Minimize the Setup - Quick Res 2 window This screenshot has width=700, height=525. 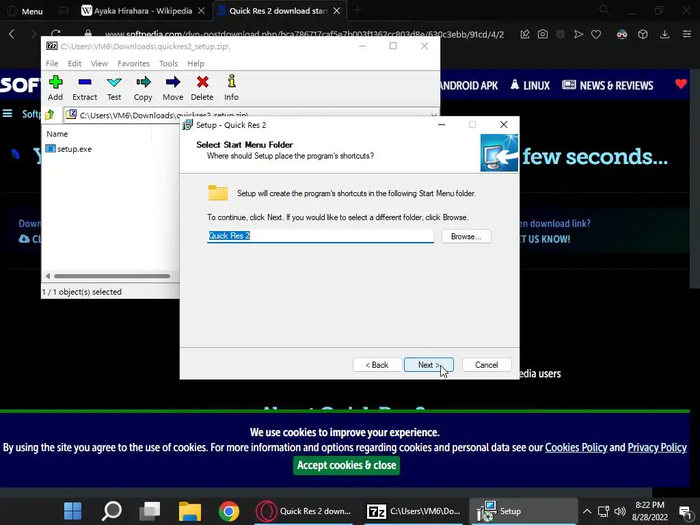tap(442, 124)
